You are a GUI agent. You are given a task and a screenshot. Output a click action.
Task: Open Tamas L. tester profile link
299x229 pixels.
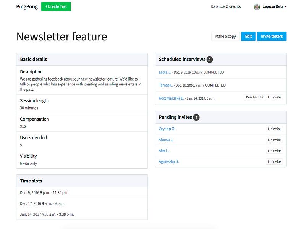click(x=166, y=85)
